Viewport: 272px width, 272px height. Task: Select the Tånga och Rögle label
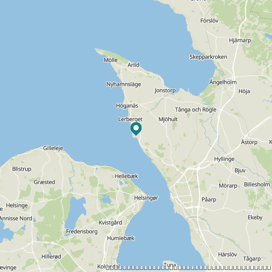click(195, 110)
